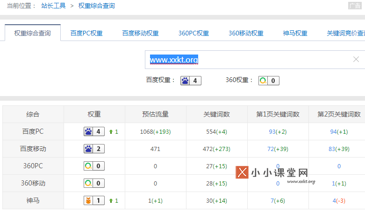The image size is (365, 213).
Task: Click the Baidu weight badge in 百度移动 row
Action: pos(94,149)
